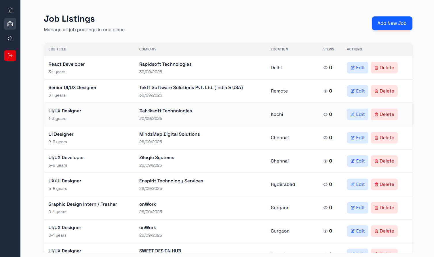Image resolution: width=434 pixels, height=257 pixels.
Task: Open the RSS feed icon in sidebar
Action: click(10, 38)
